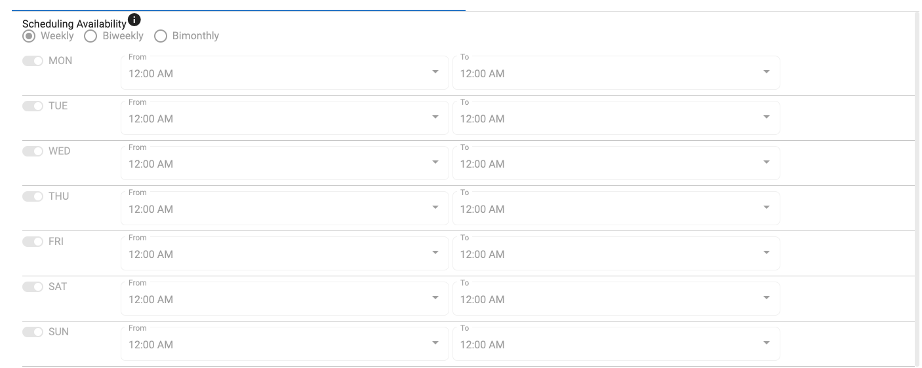The image size is (922, 368).
Task: Expand Wednesday's To time dropdown
Action: point(616,163)
